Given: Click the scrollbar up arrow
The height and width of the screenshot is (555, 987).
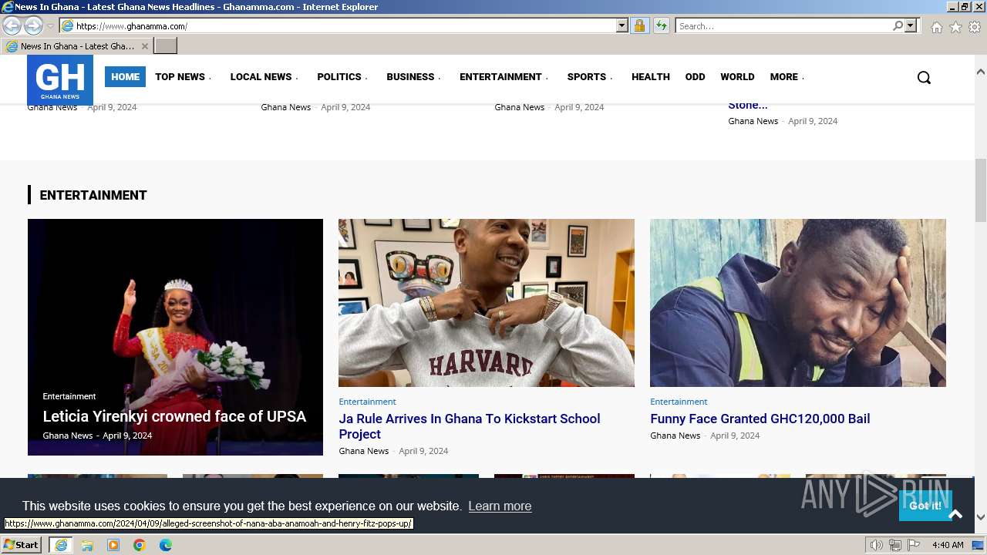Looking at the screenshot, I should [980, 72].
